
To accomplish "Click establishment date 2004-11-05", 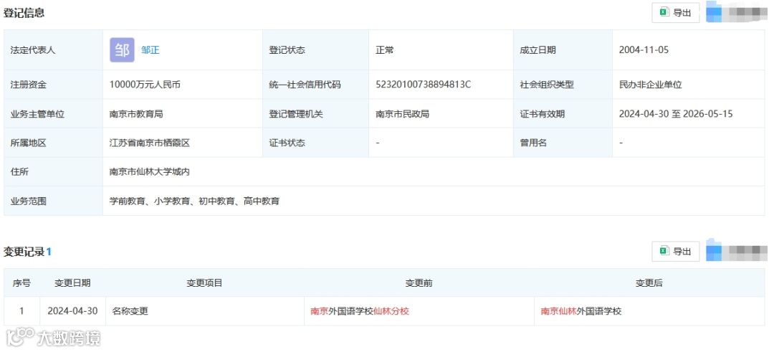I will pyautogui.click(x=644, y=50).
